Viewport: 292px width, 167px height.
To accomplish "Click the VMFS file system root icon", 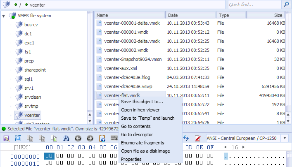I will pos(12,16).
